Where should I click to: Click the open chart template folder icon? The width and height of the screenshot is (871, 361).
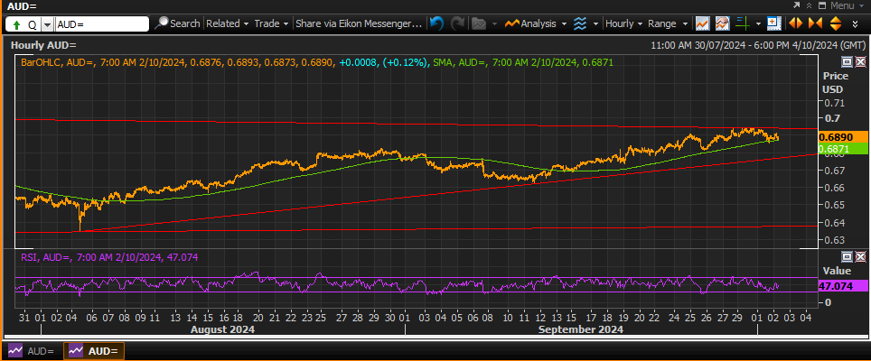pyautogui.click(x=479, y=23)
